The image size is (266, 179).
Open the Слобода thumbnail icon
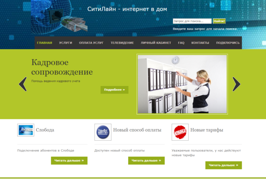pos(26,130)
